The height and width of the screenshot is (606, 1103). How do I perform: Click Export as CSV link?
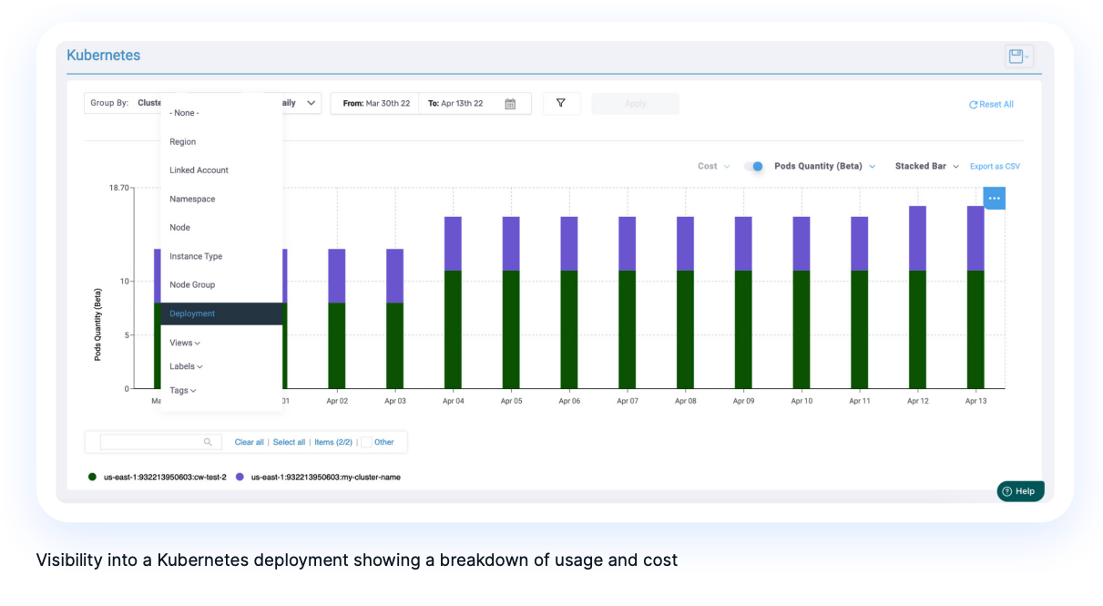point(995,167)
